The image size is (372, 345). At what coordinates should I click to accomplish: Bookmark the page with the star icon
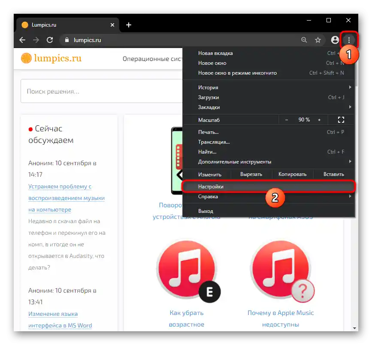(x=318, y=40)
